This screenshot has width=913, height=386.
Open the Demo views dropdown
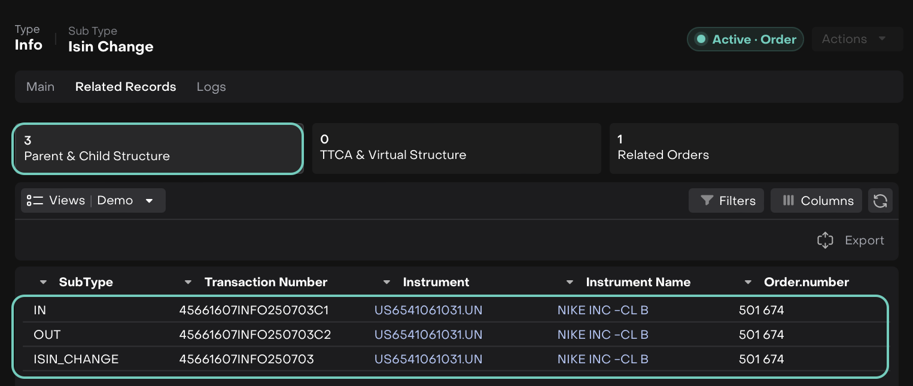coord(149,201)
